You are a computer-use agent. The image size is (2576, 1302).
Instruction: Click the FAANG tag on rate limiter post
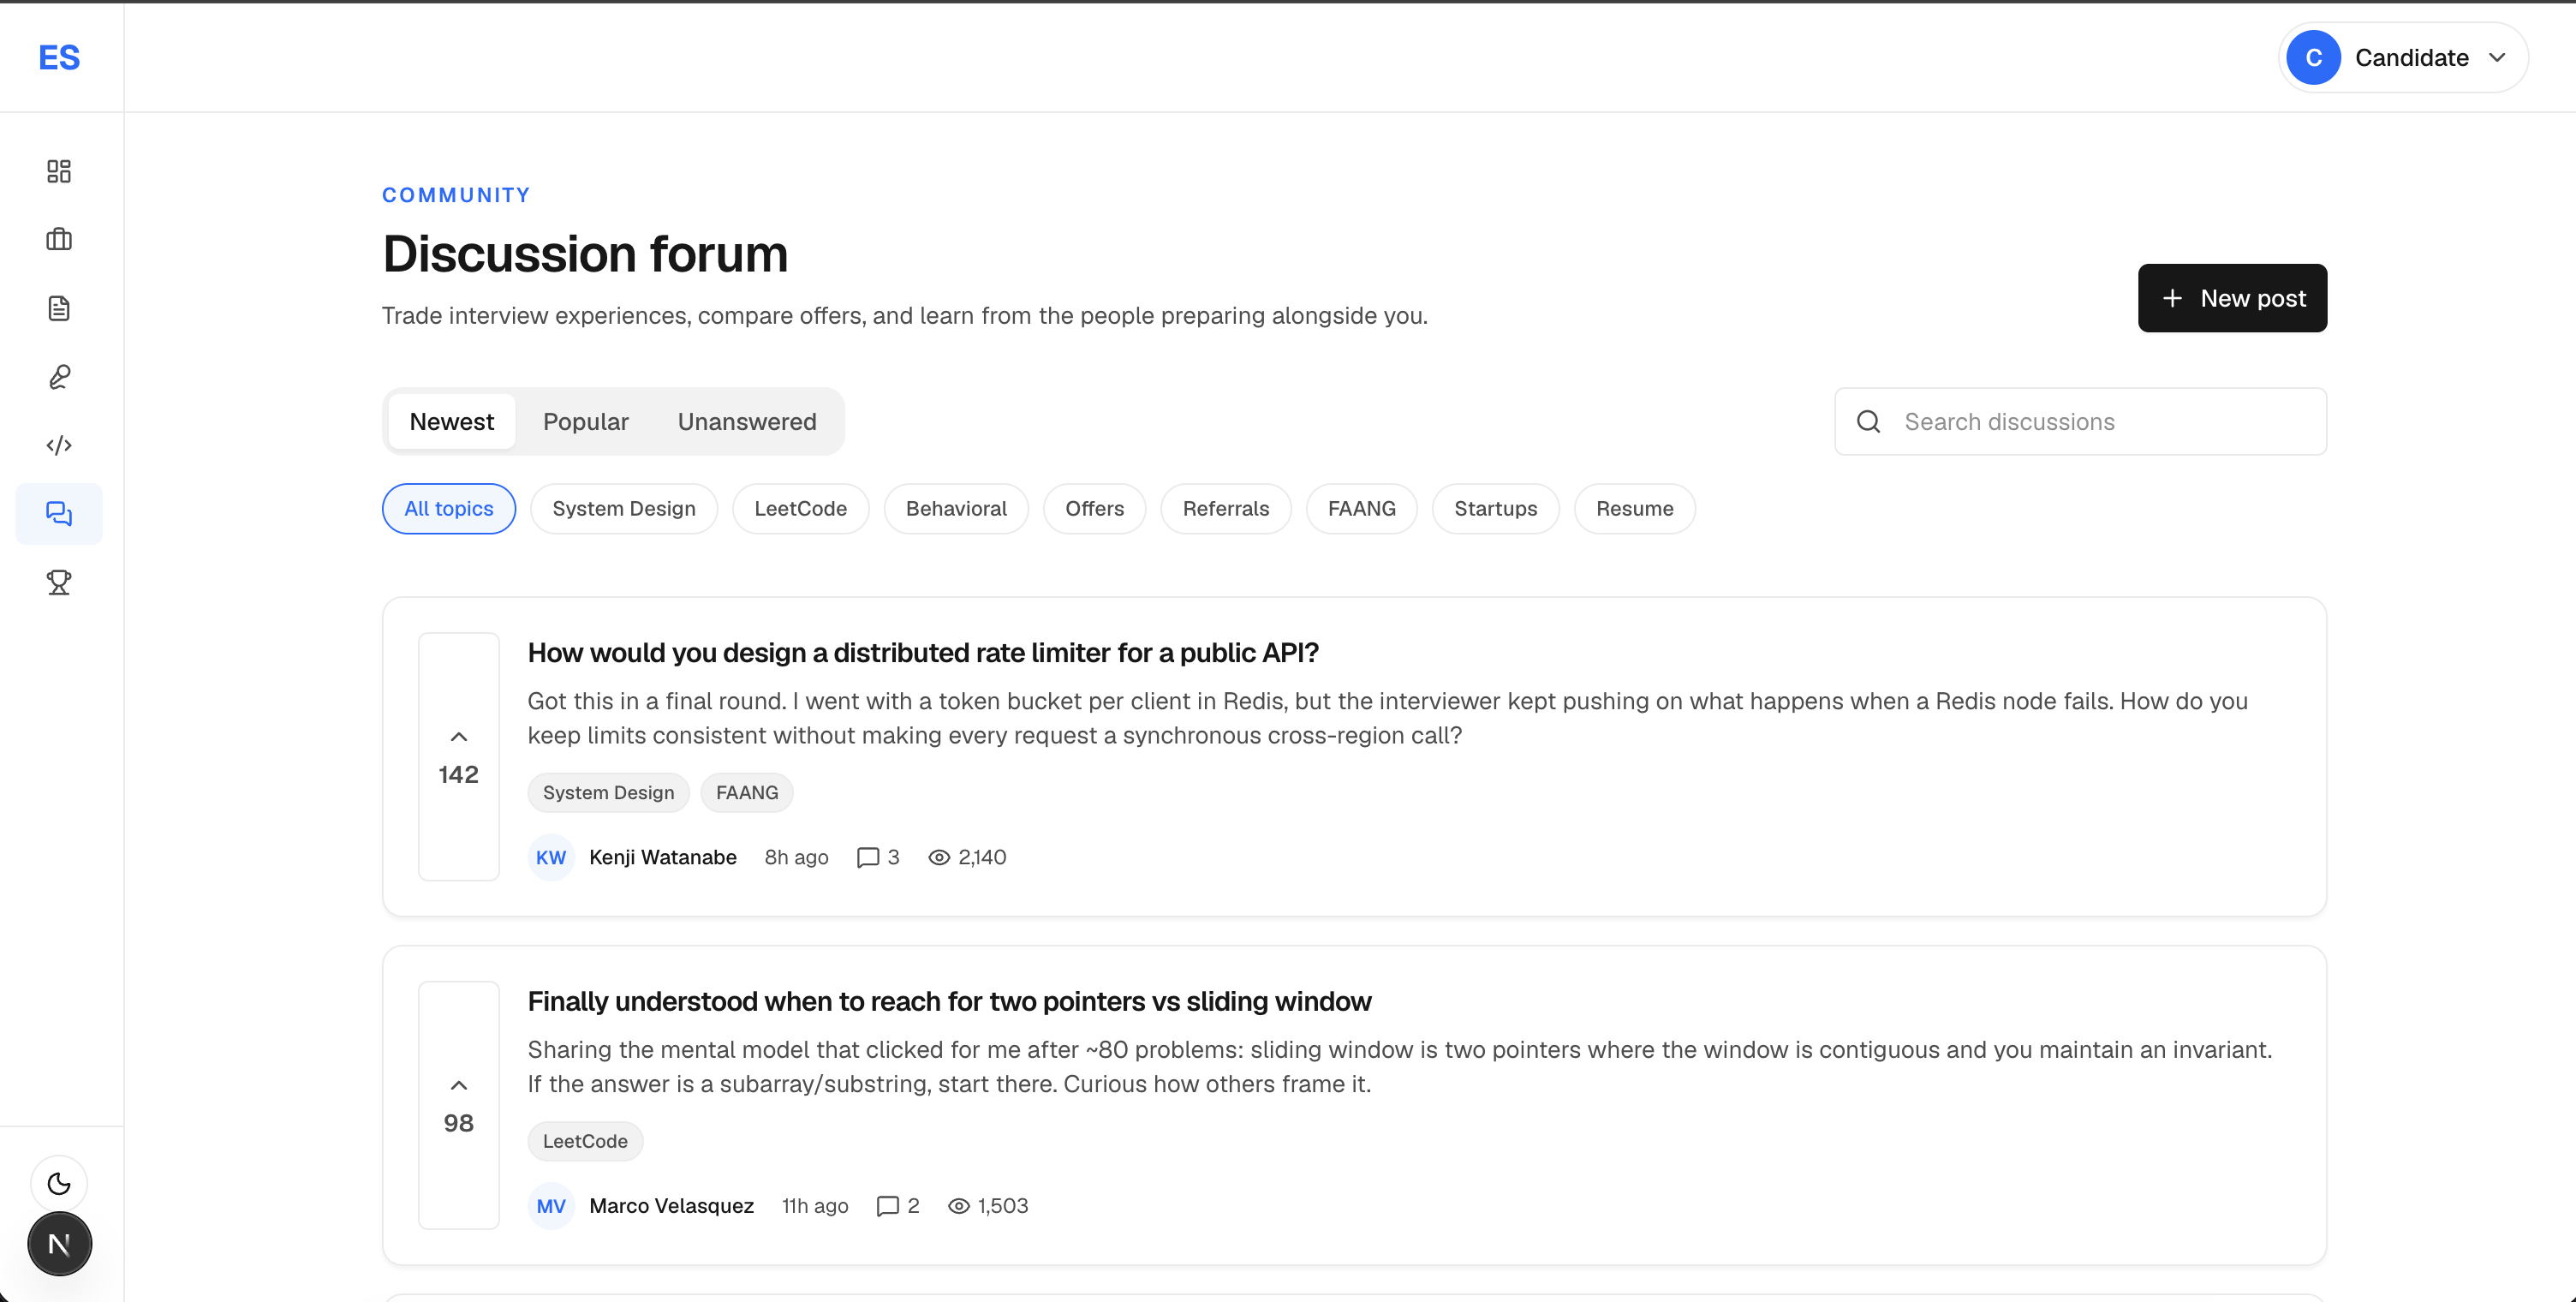pos(747,793)
